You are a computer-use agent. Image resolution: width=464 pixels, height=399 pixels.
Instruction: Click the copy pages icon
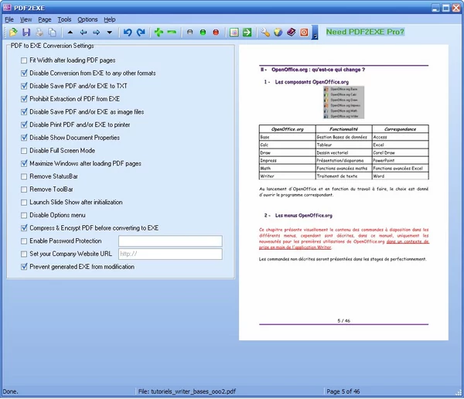coord(53,32)
